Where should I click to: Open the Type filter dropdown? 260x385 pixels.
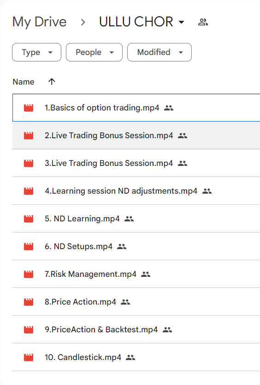pyautogui.click(x=37, y=52)
